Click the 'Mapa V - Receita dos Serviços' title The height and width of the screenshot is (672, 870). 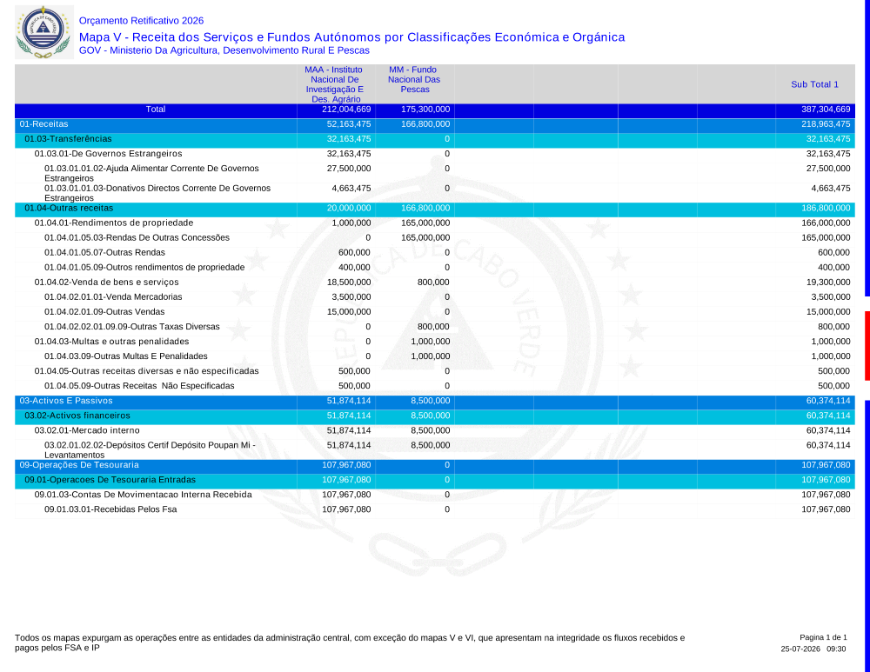click(x=351, y=37)
